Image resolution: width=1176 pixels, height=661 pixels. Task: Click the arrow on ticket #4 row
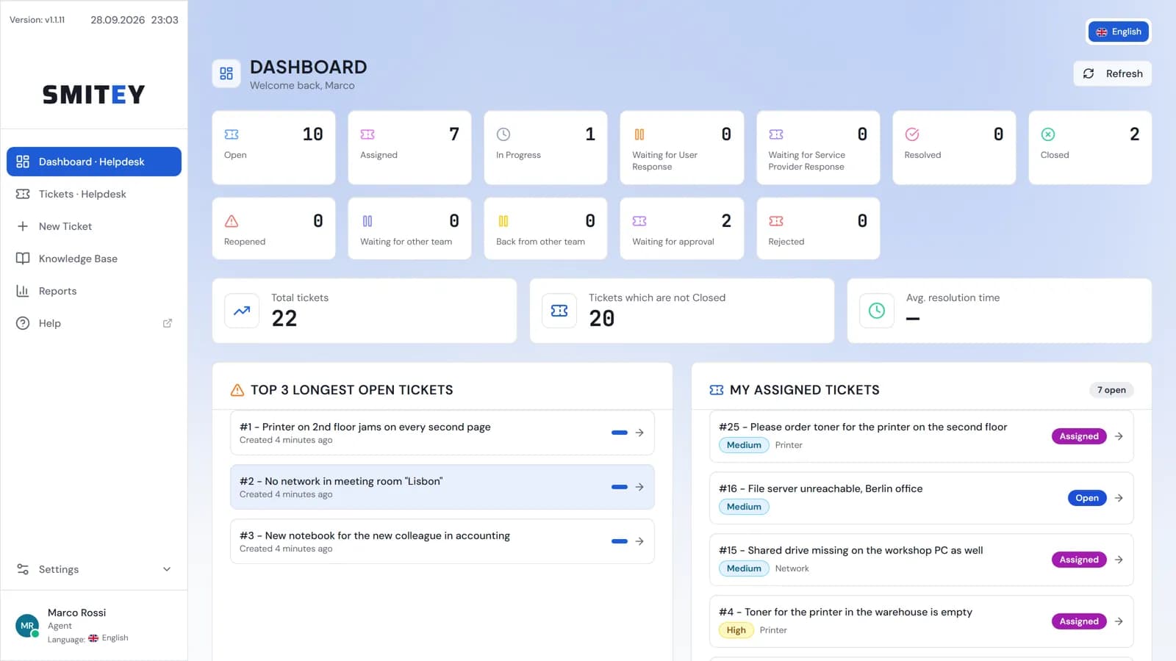[x=1119, y=621]
